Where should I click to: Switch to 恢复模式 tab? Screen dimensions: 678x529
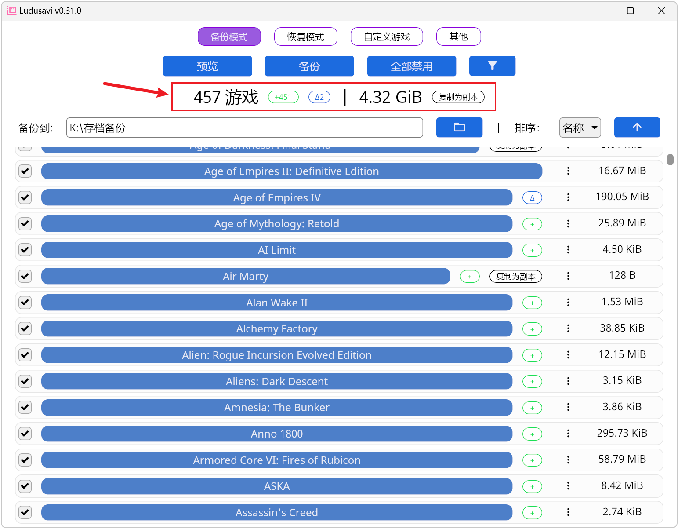tap(306, 36)
